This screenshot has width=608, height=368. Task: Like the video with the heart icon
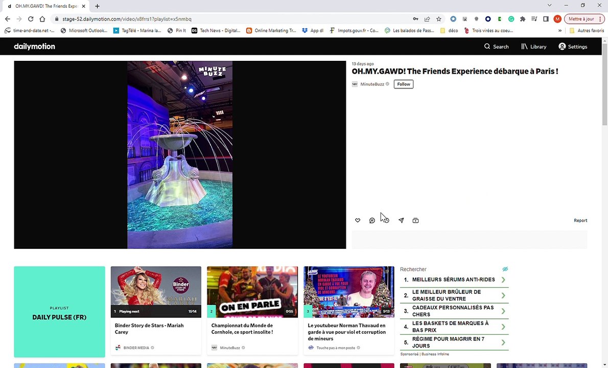pos(358,220)
